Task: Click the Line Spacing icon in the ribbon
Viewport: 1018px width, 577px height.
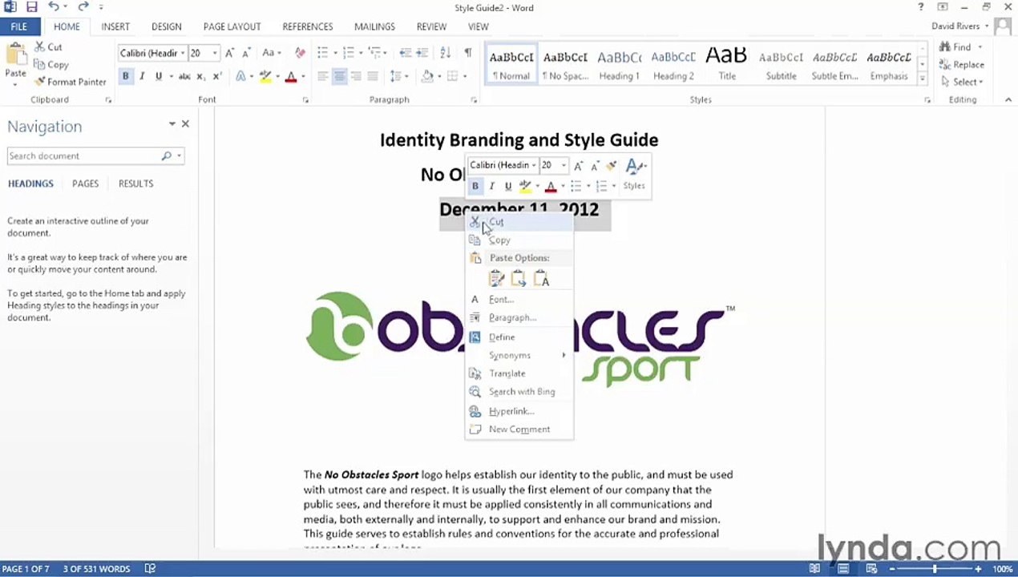Action: [395, 76]
